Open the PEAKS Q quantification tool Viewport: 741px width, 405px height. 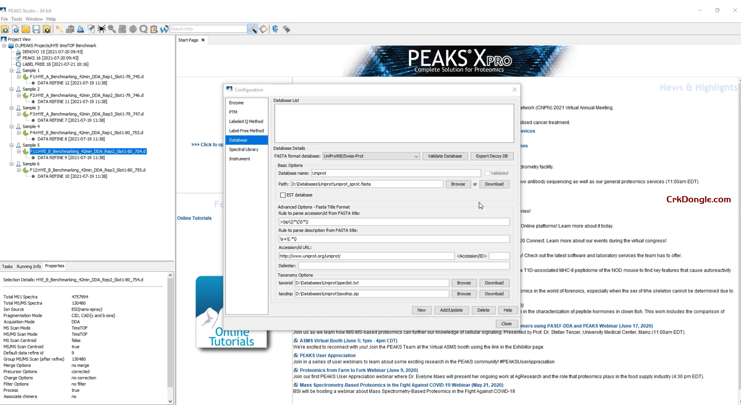pyautogui.click(x=143, y=29)
